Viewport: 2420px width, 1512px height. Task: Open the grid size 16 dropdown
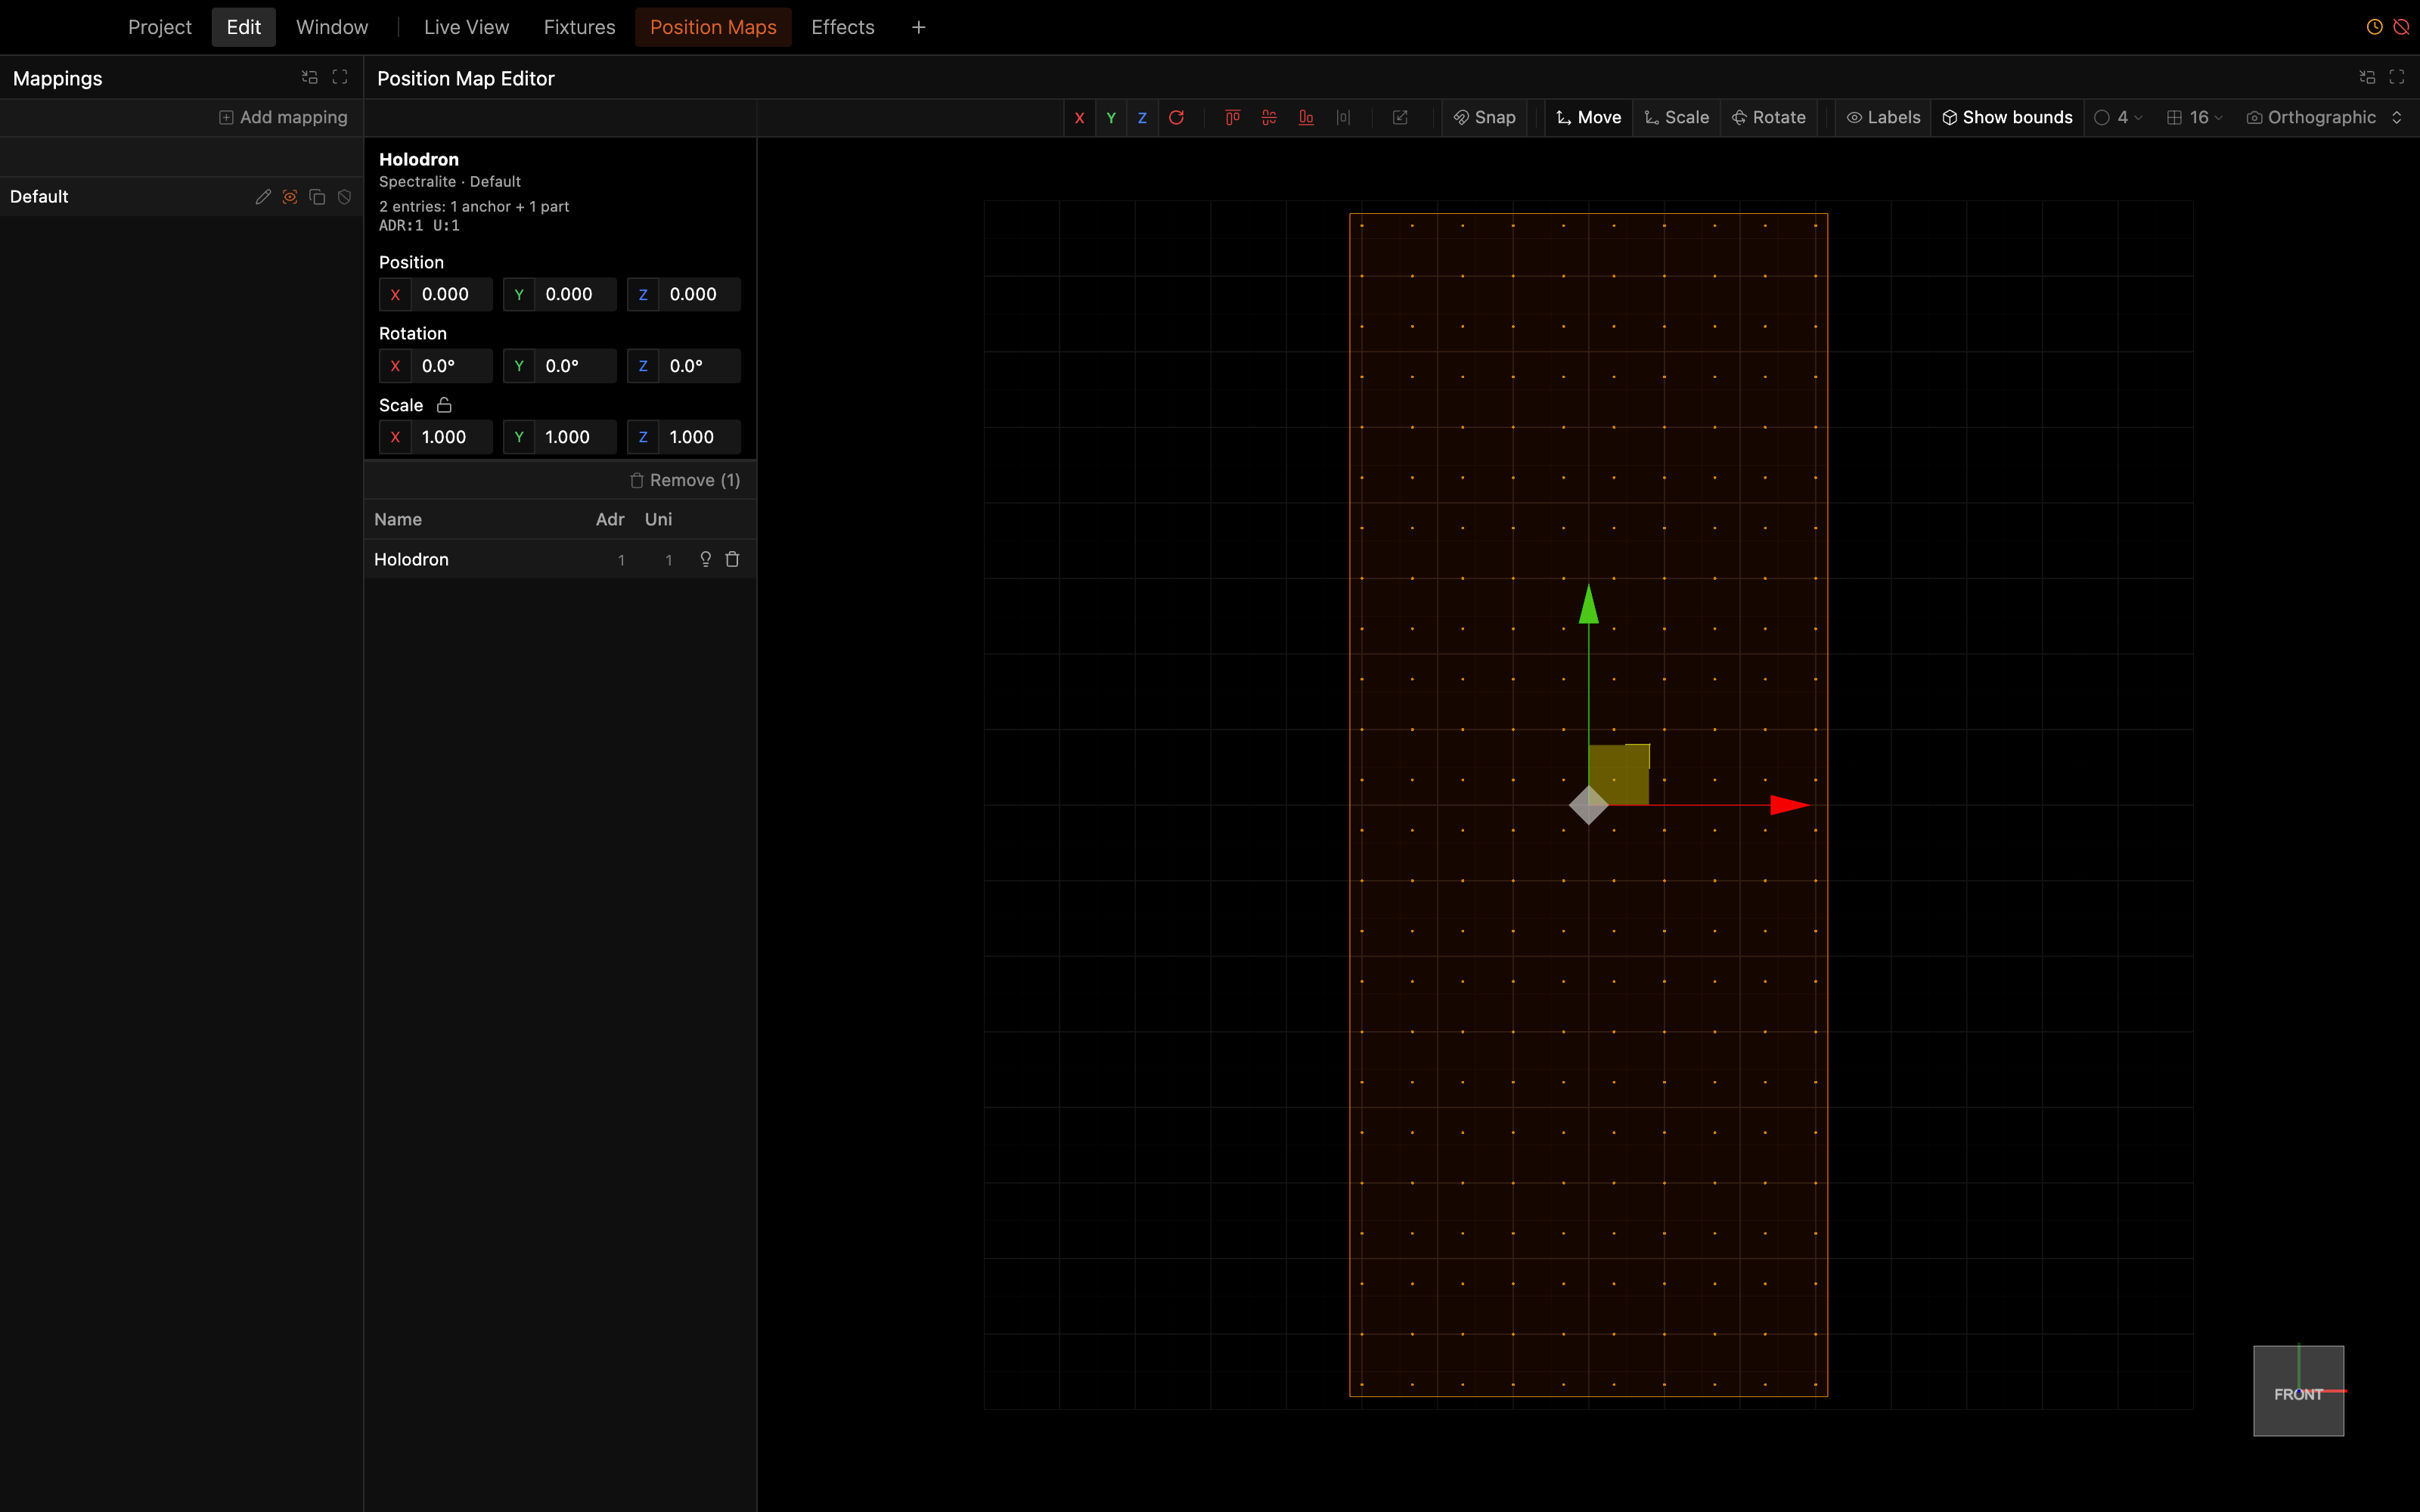click(x=2194, y=118)
